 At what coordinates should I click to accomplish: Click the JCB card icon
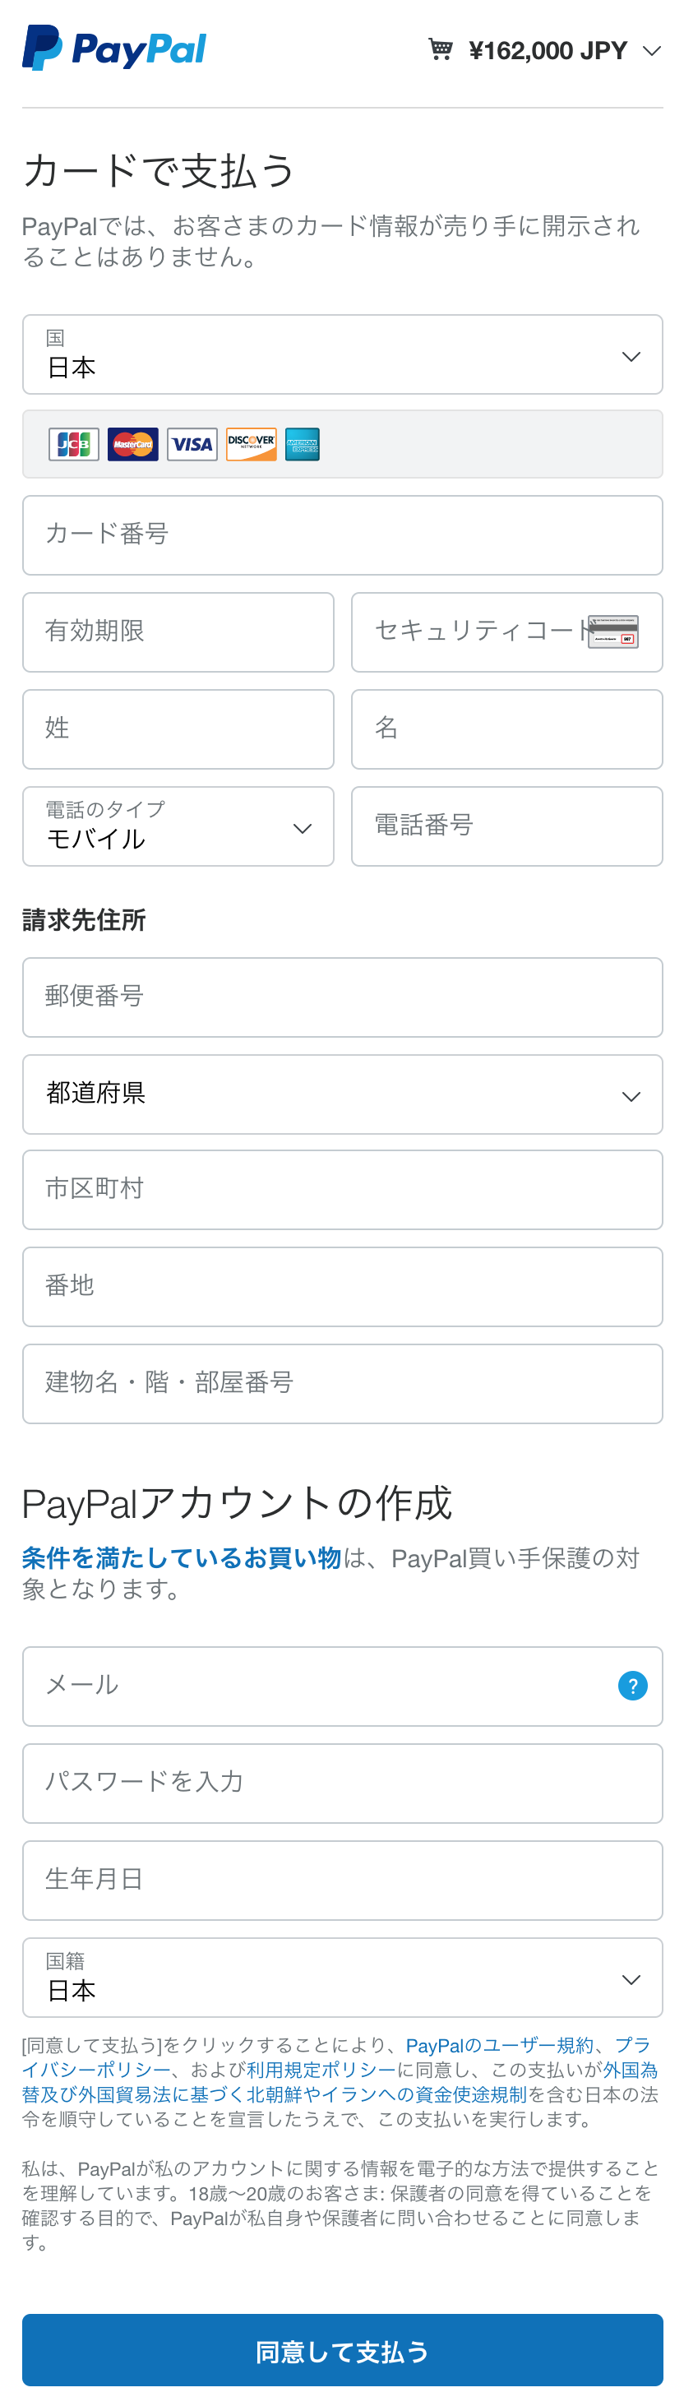(x=74, y=445)
